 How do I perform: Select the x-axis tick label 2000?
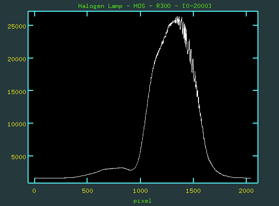[x=246, y=191]
